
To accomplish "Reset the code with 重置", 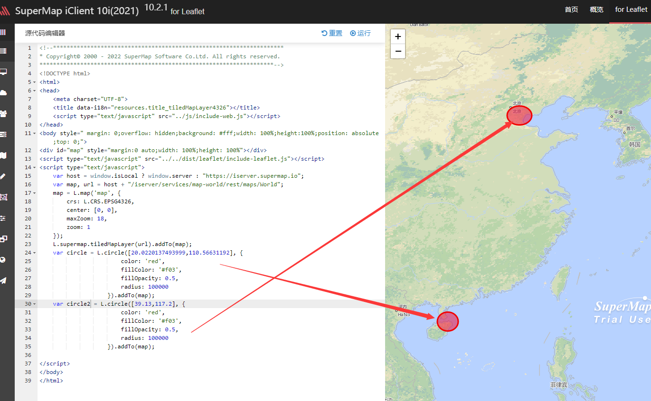I will coord(332,33).
